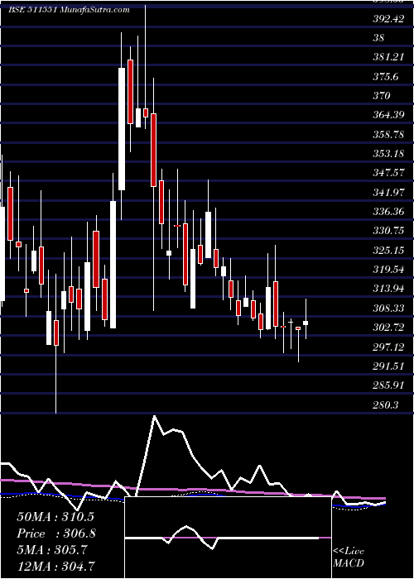Viewport: 414px width, 579px height.
Task: Click the 302.72 price axis label
Action: [x=388, y=328]
